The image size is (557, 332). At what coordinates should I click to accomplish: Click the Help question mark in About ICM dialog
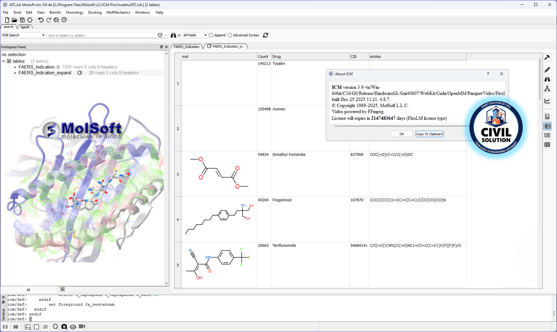(488, 74)
